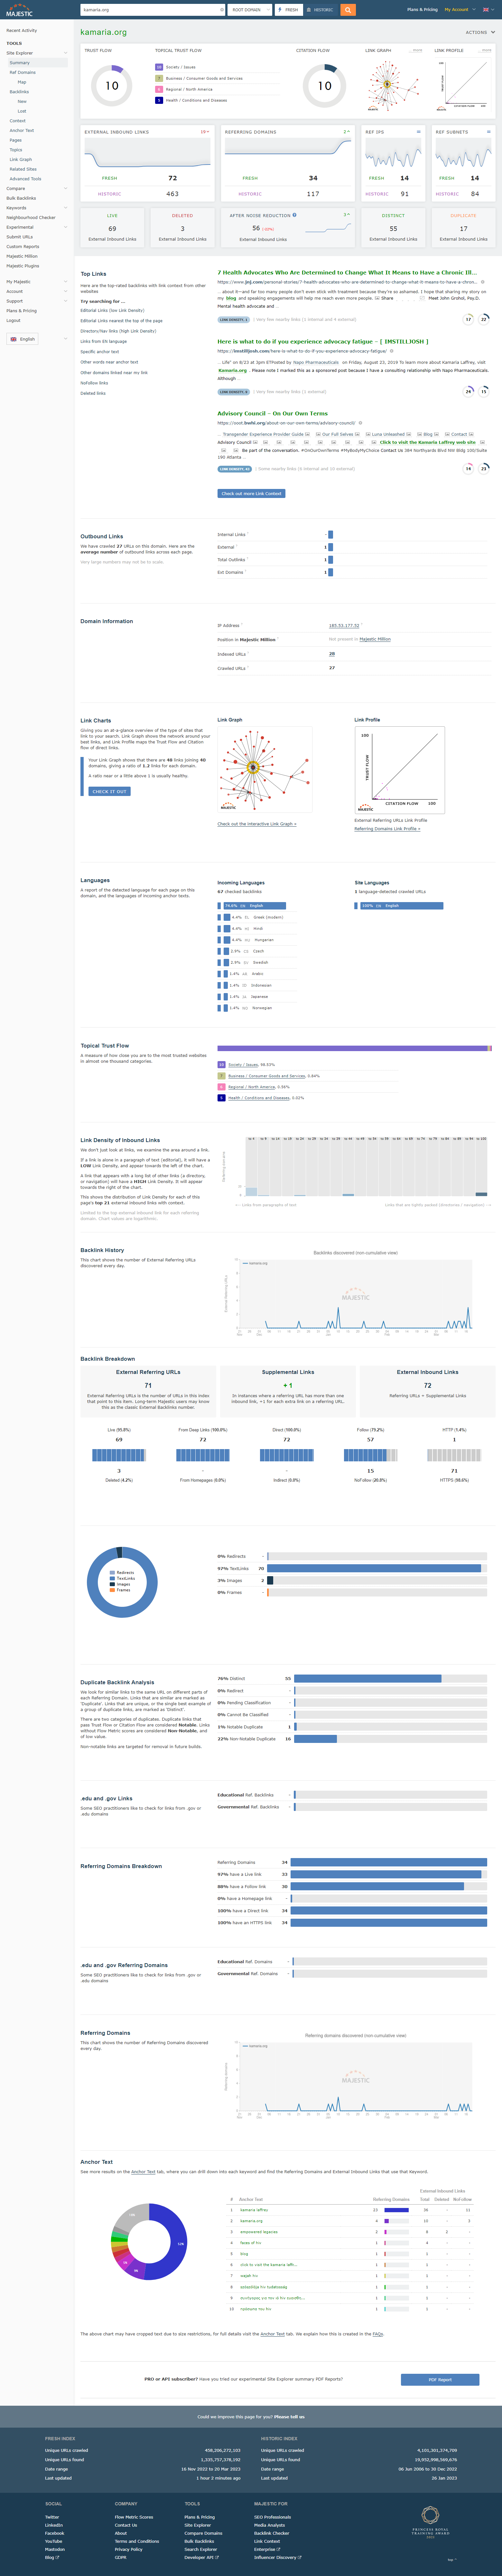The image size is (502, 2576).
Task: Click Check out more Link Context button
Action: click(x=252, y=493)
